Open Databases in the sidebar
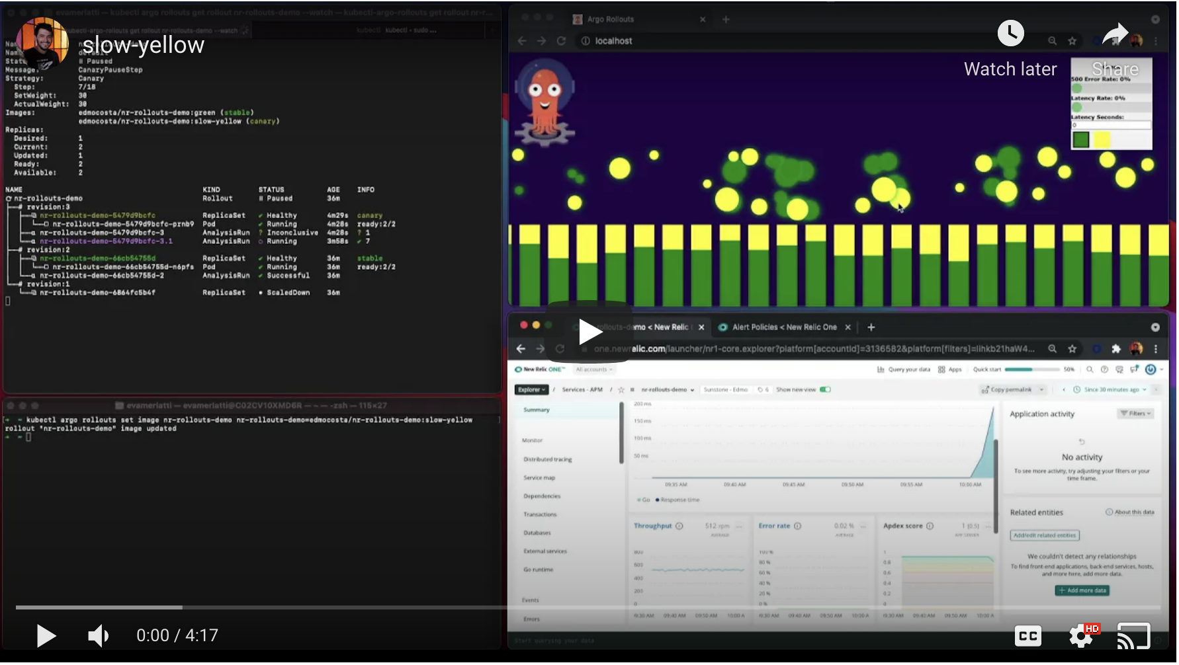The width and height of the screenshot is (1179, 665). pyautogui.click(x=537, y=533)
